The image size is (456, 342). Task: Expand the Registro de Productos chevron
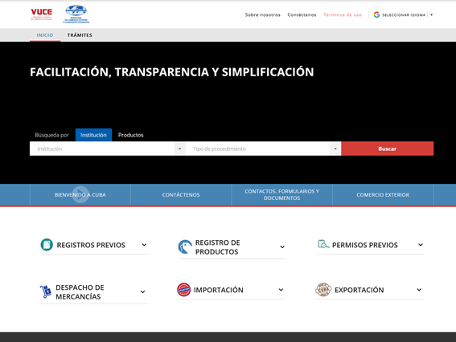click(282, 246)
